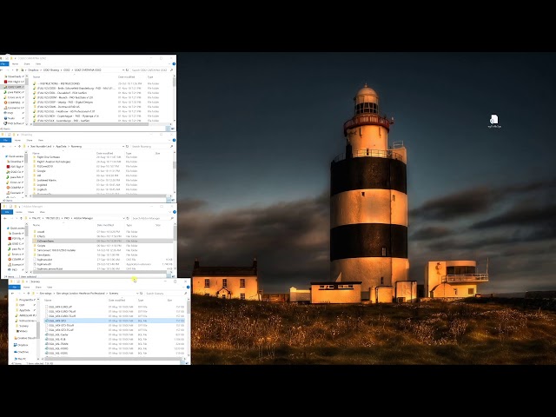This screenshot has width=556, height=417.
Task: Open Dropbox in Scenery window sidebar
Action: point(21,345)
